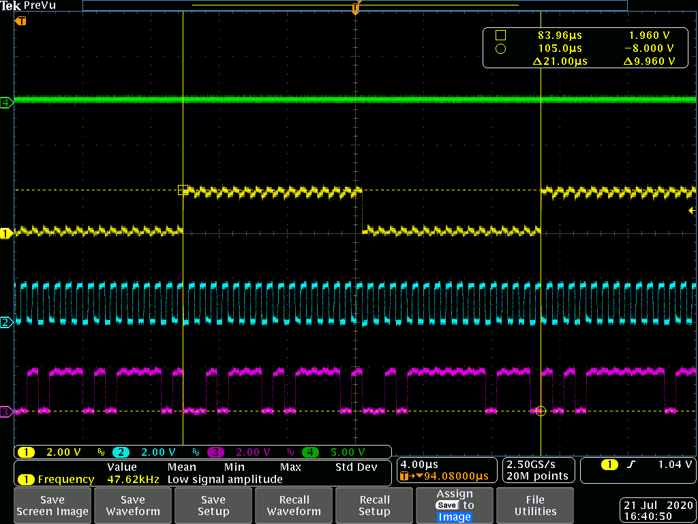Open the Recall Setup option
The height and width of the screenshot is (524, 698).
click(374, 506)
